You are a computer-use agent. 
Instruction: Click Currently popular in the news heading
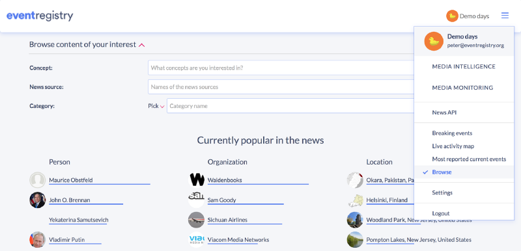pyautogui.click(x=260, y=140)
